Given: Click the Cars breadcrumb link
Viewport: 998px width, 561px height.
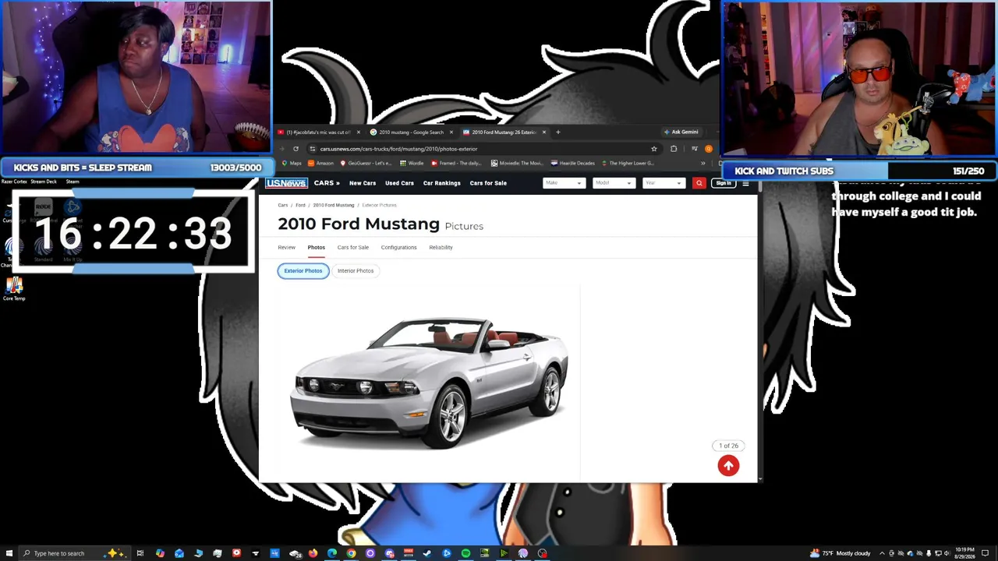Looking at the screenshot, I should pyautogui.click(x=283, y=205).
